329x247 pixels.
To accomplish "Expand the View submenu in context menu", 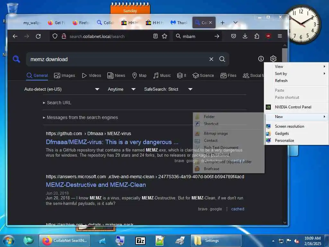I will click(297, 67).
